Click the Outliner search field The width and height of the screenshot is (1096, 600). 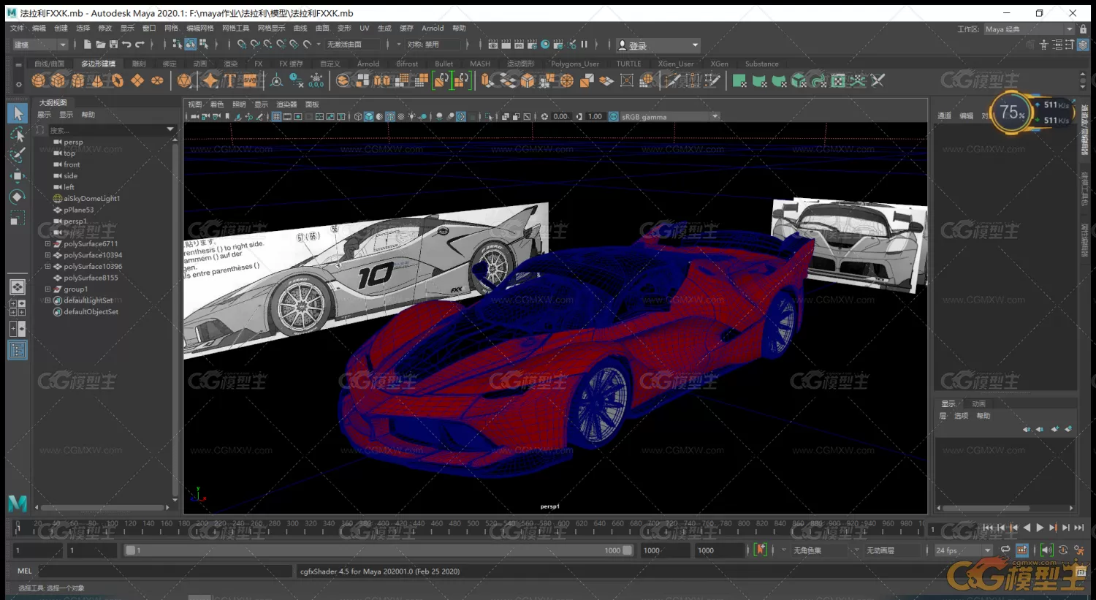[x=111, y=130]
